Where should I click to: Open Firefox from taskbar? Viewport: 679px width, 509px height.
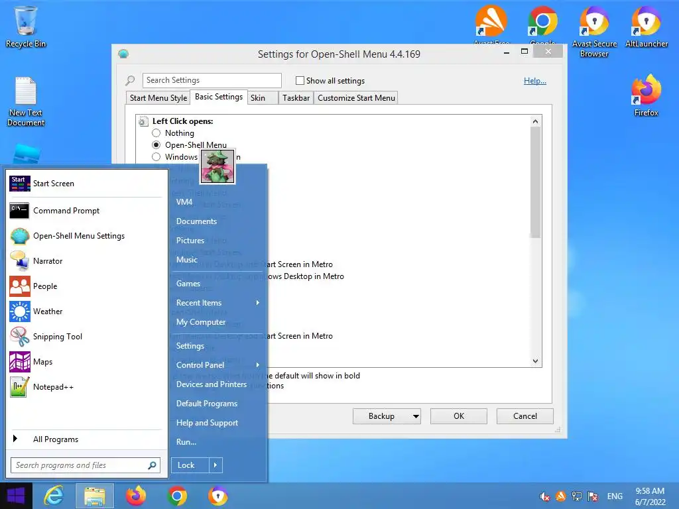click(136, 496)
